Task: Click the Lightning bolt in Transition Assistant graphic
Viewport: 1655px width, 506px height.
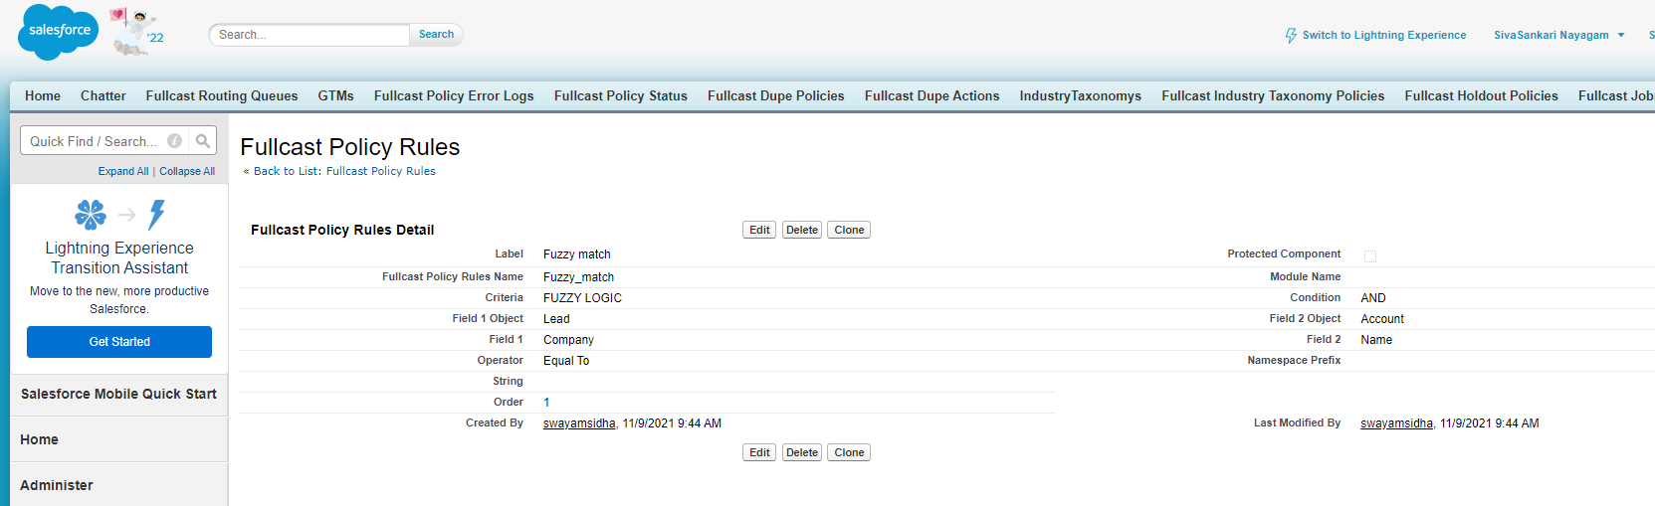Action: [156, 215]
